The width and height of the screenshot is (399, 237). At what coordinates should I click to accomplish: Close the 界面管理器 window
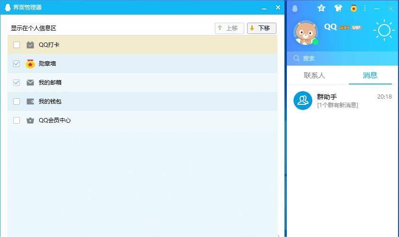click(x=278, y=8)
